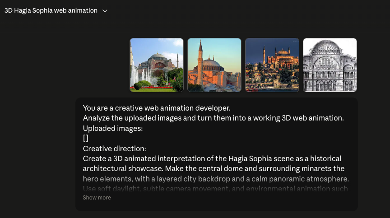Open the cityscape waterfront Hagia Sophia thumbnail

point(272,65)
